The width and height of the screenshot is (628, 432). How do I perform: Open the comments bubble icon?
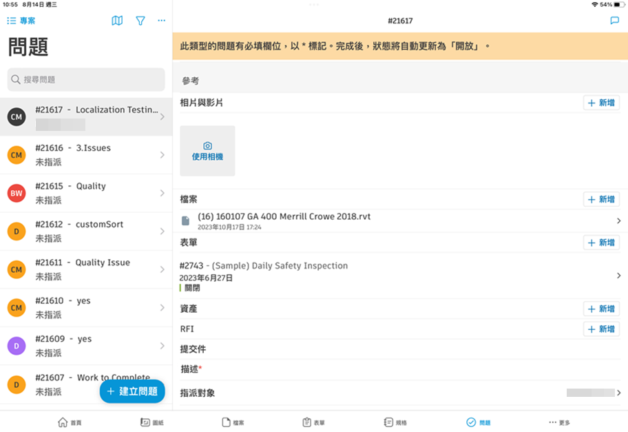[x=614, y=21]
